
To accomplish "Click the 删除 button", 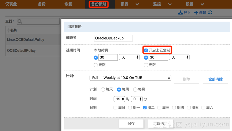I will click(x=187, y=79).
